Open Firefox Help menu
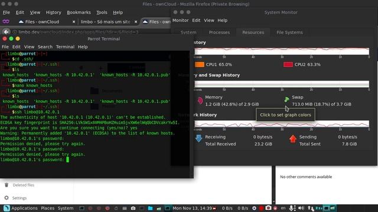 [x=118, y=12]
